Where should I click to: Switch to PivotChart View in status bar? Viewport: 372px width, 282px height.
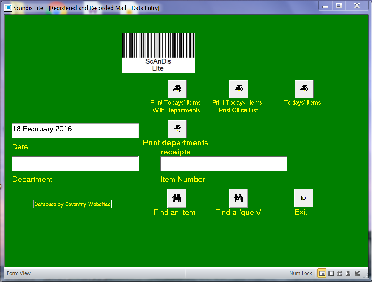coord(348,273)
